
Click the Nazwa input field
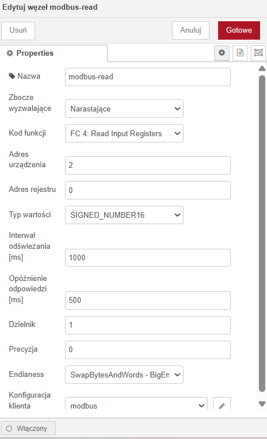[x=148, y=77]
